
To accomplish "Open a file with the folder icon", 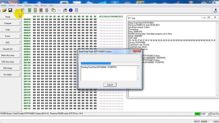I will click(x=4, y=10).
